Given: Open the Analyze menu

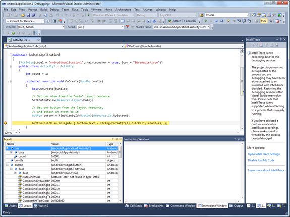Looking at the screenshot, I should click(147, 10).
